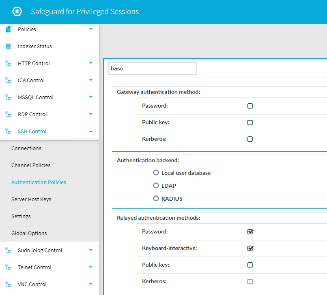This screenshot has height=295, width=327.
Task: Click the SSH Control menu label
Action: pyautogui.click(x=32, y=131)
